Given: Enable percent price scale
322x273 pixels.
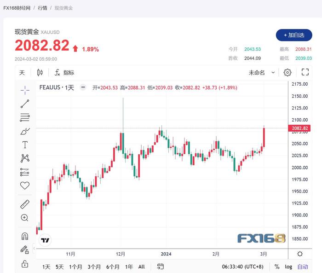Looking at the screenshot, I should (x=277, y=267).
